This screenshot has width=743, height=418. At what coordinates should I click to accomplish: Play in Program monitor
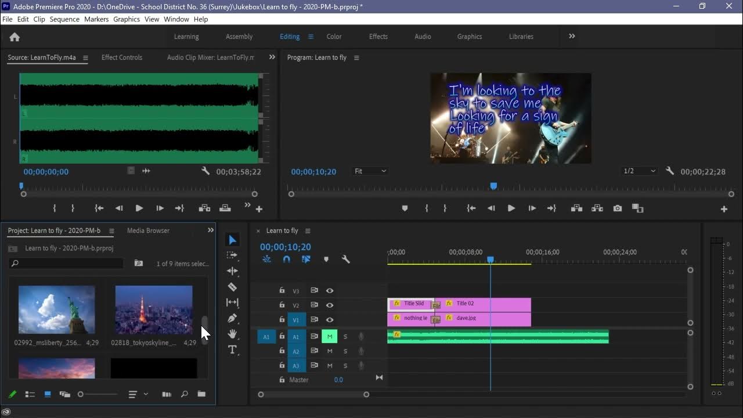511,208
